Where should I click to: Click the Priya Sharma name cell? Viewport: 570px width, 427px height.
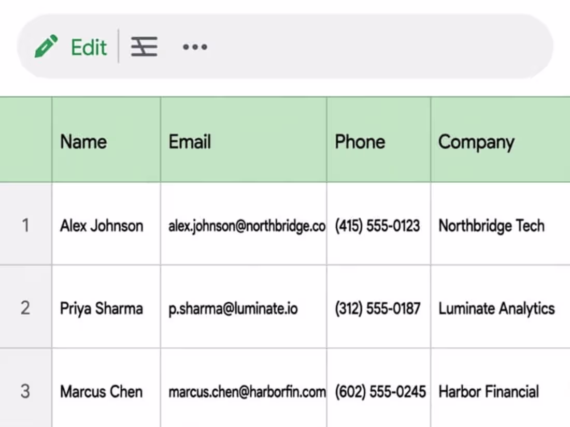106,307
